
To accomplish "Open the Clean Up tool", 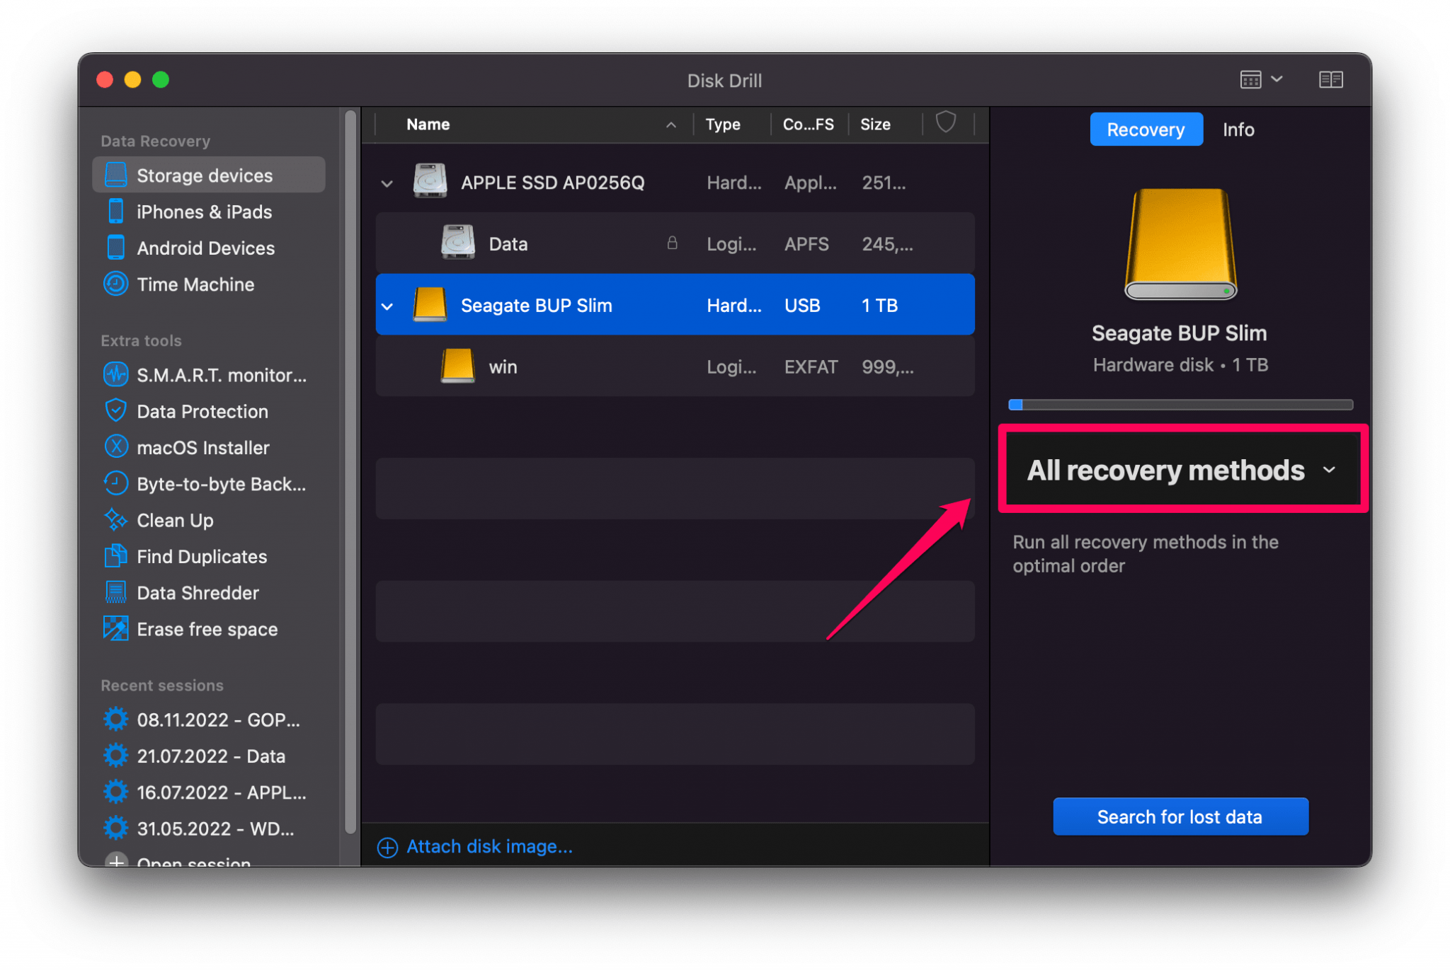I will point(174,520).
